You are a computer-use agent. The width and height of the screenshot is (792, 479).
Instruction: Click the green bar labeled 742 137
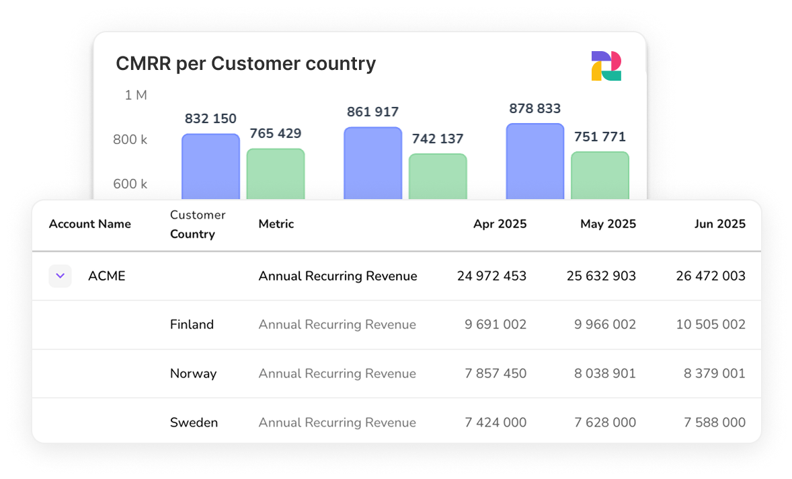pos(438,176)
